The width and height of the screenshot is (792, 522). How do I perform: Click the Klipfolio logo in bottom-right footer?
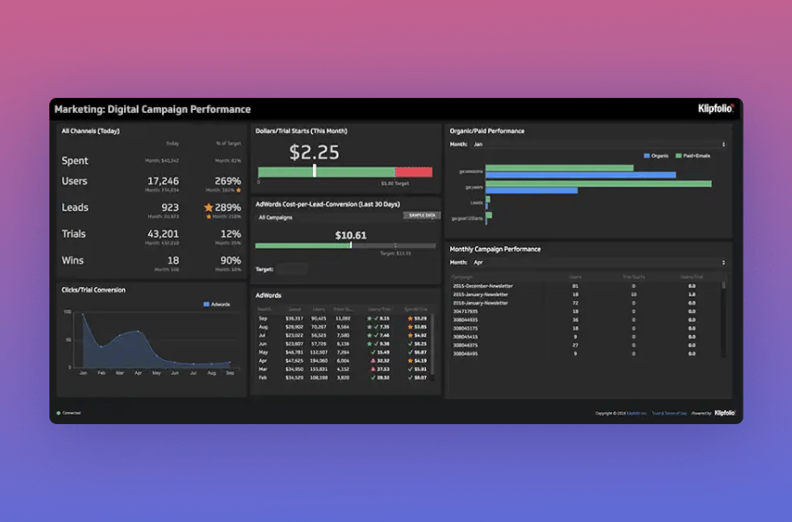click(725, 413)
